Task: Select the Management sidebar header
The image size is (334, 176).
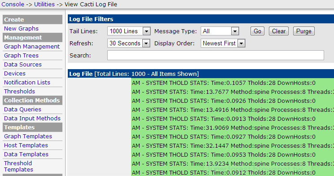Action: (33, 38)
